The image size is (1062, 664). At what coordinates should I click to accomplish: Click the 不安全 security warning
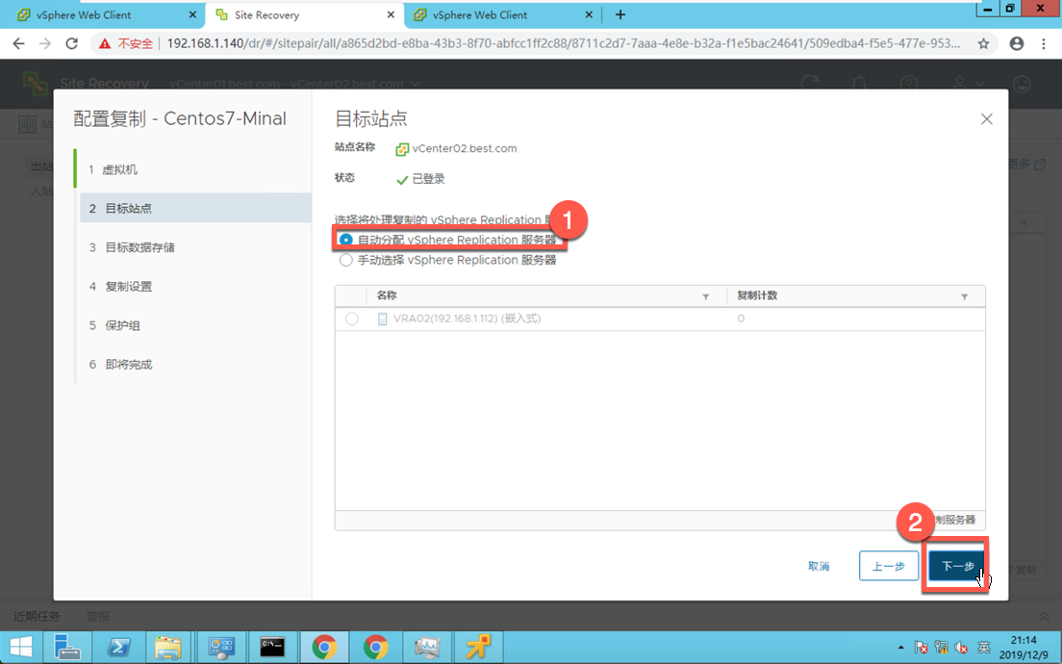[x=126, y=43]
